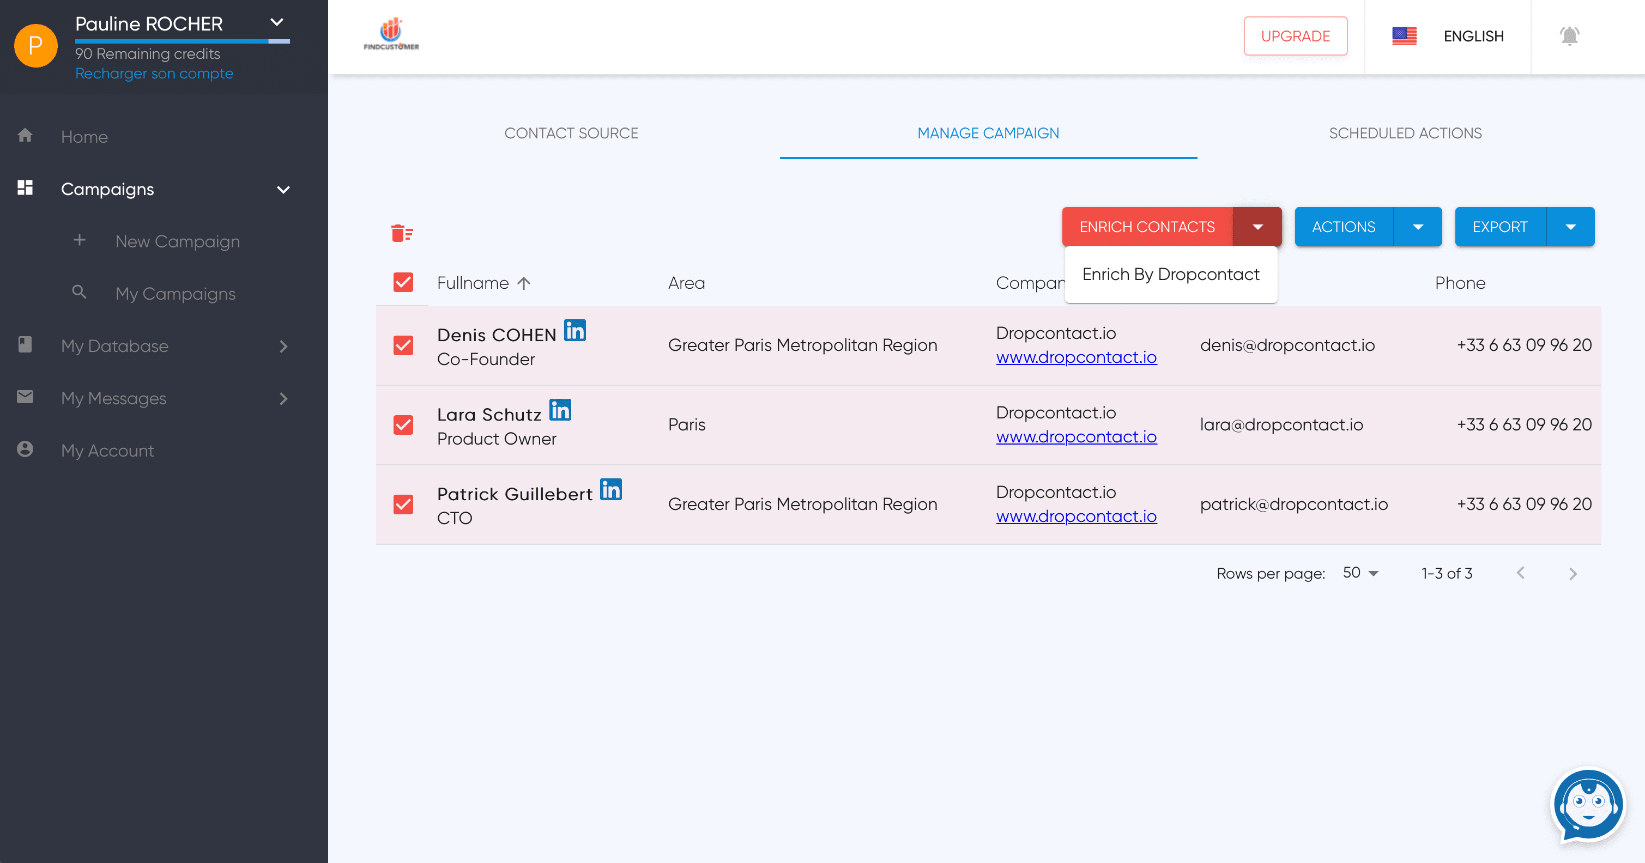Screen dimensions: 1645x863
Task: Uncheck Patrick Guillebert's row checkbox
Action: click(403, 505)
